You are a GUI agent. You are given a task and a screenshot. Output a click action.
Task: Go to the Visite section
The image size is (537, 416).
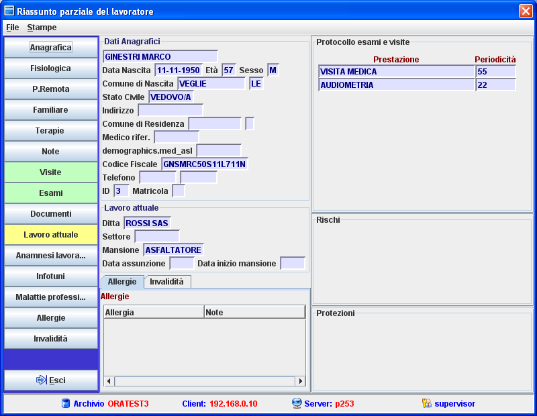tap(50, 172)
